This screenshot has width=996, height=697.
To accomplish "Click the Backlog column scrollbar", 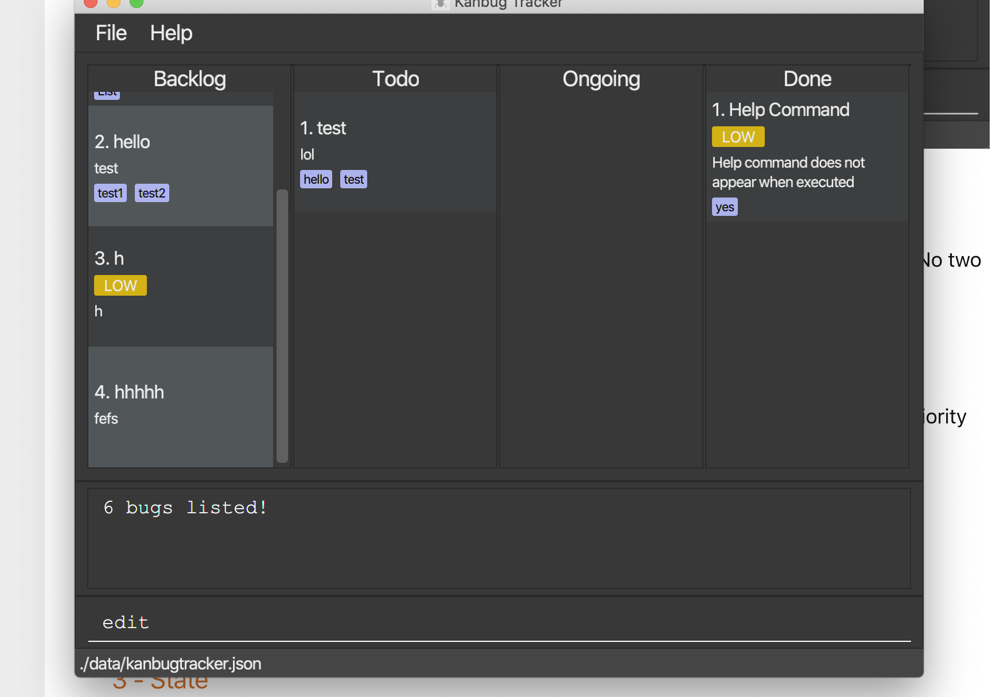I will [x=282, y=326].
